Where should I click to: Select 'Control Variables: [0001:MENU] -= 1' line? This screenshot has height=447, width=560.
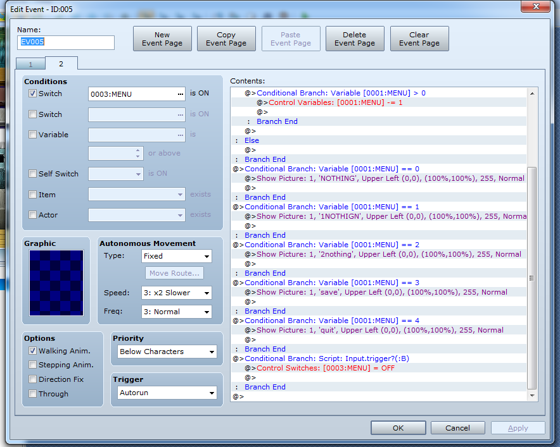[x=379, y=102]
